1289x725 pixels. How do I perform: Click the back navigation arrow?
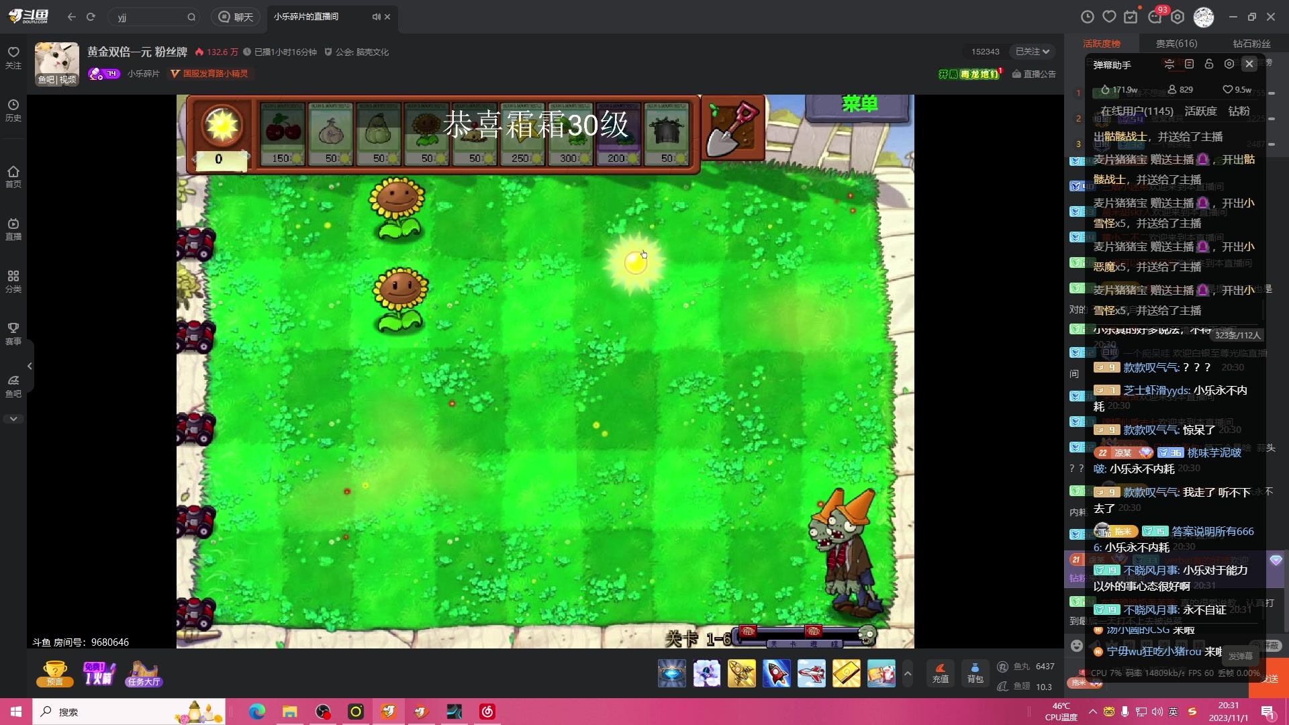72,17
